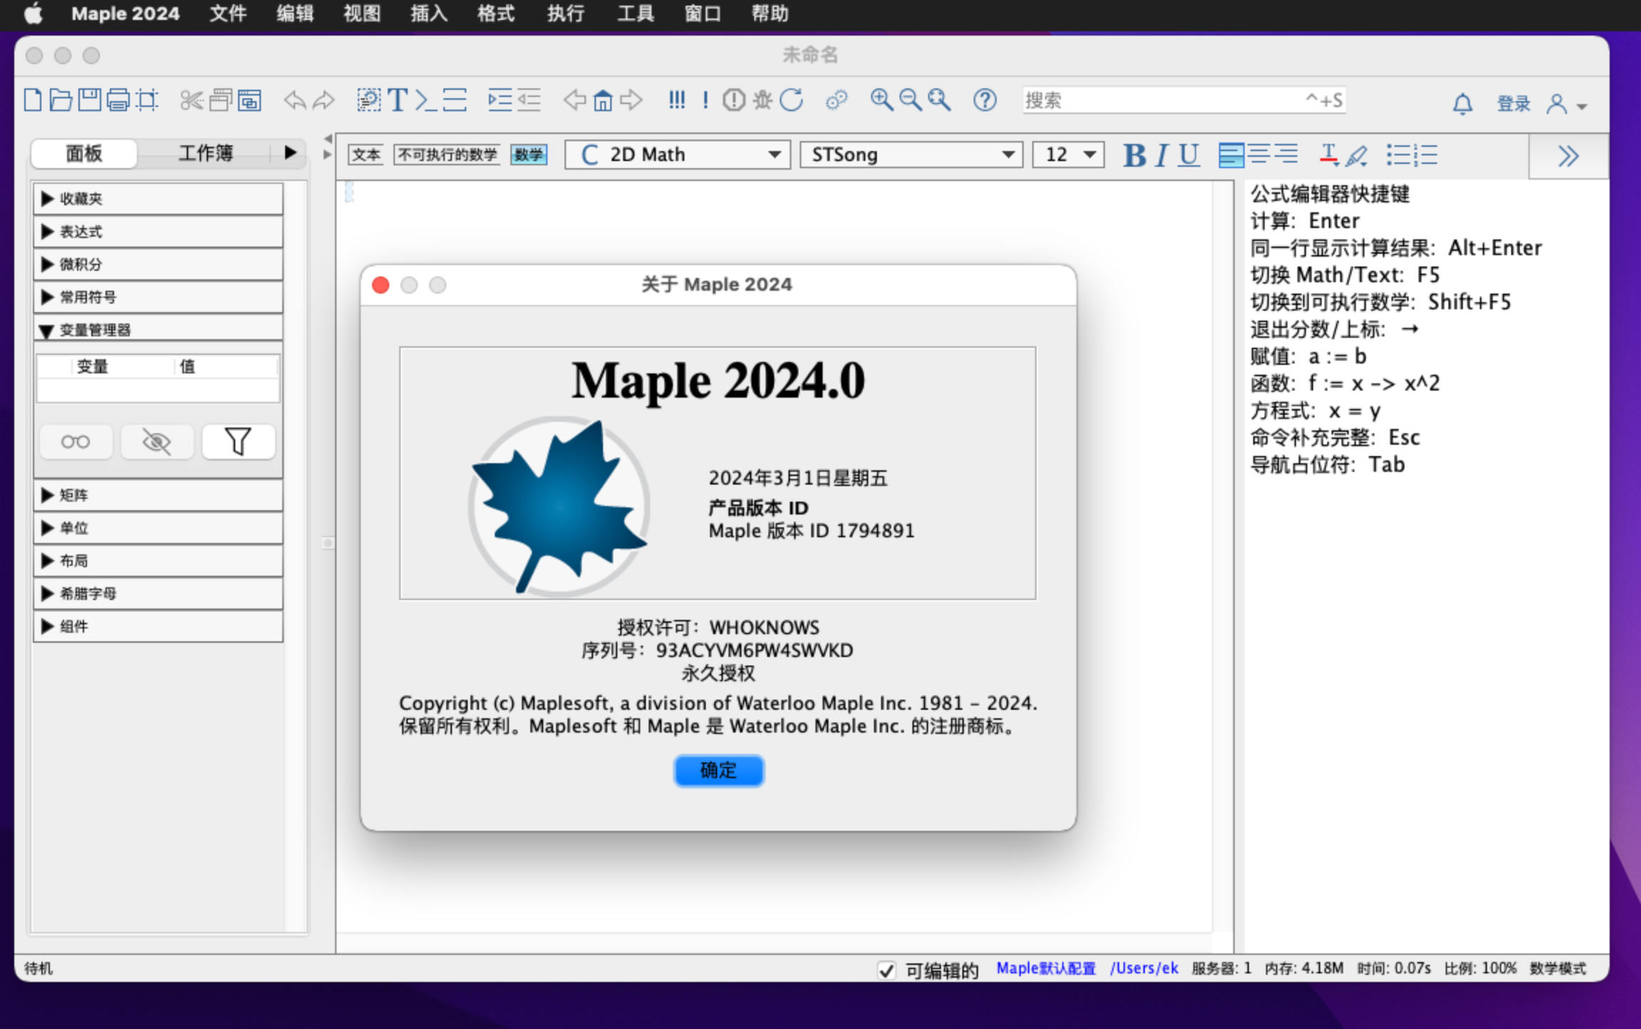This screenshot has width=1641, height=1029.
Task: Click 确定 in the About dialog
Action: (x=719, y=770)
